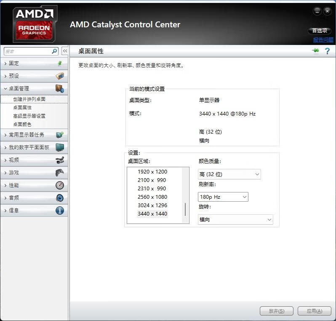Minimize the Catalyst Control Center window

(x=317, y=11)
